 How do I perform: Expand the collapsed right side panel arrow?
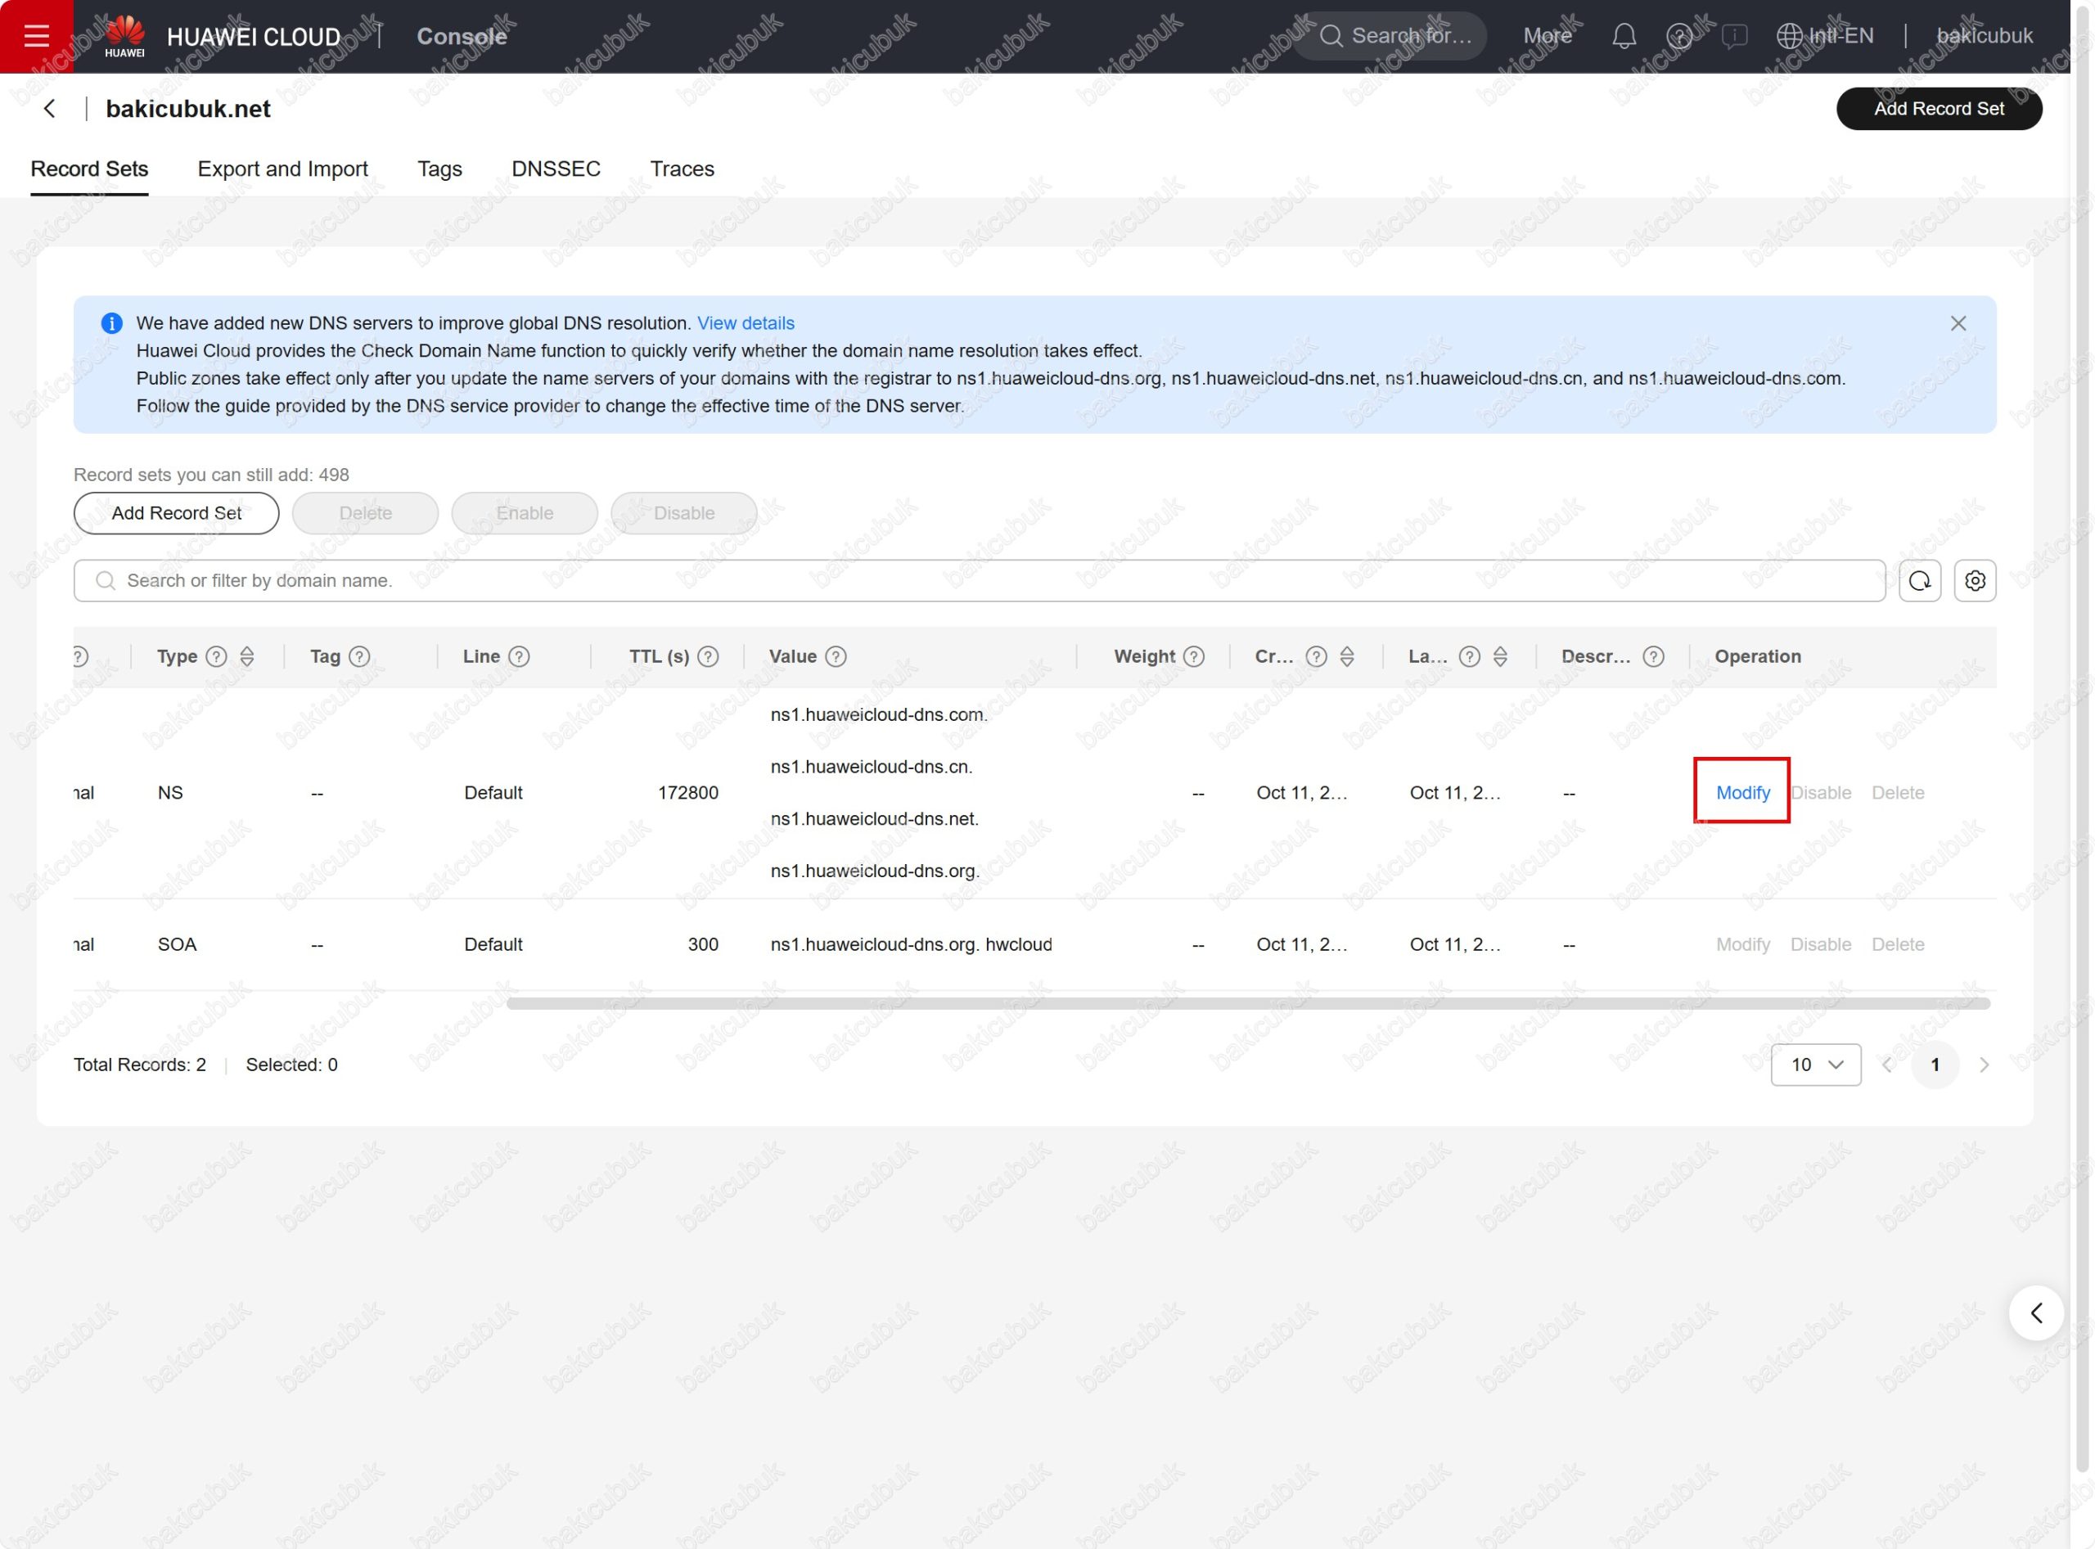(2035, 1313)
